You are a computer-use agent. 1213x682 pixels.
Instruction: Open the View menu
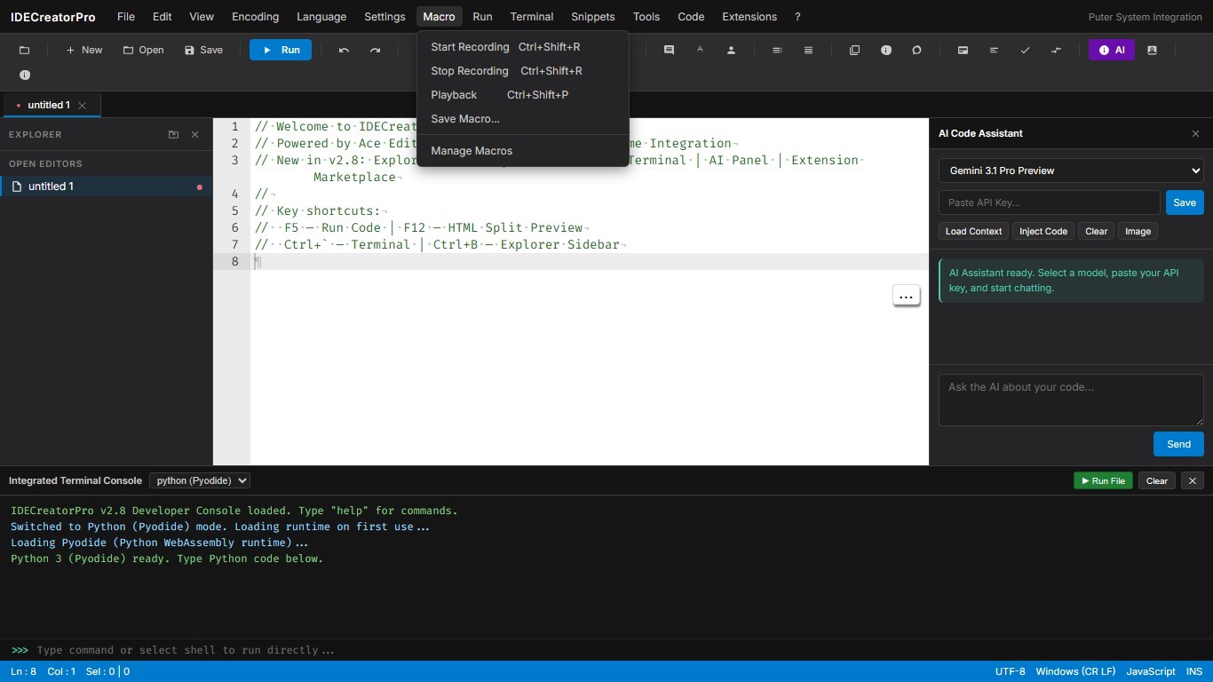click(202, 17)
